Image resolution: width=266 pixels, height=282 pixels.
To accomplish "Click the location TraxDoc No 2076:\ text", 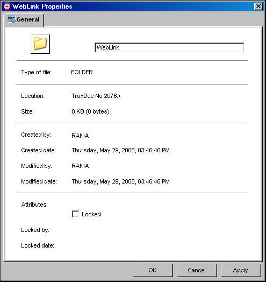I will click(96, 96).
